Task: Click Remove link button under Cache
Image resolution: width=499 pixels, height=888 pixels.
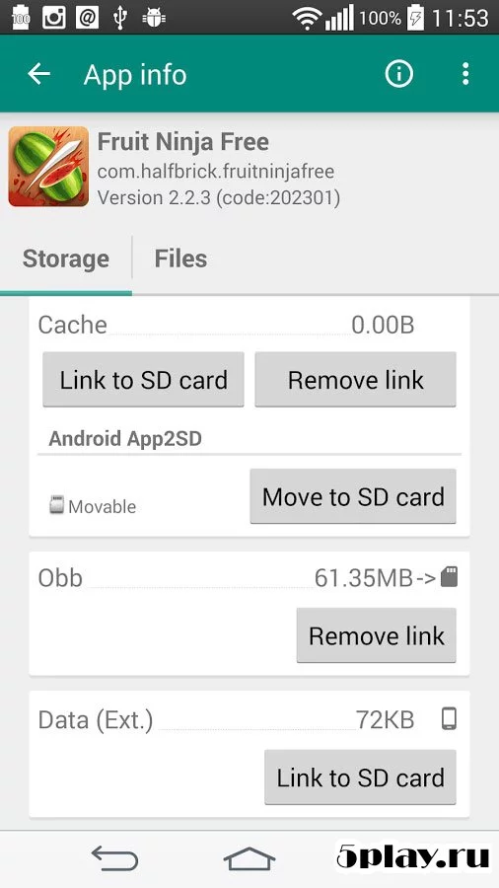Action: [x=355, y=380]
